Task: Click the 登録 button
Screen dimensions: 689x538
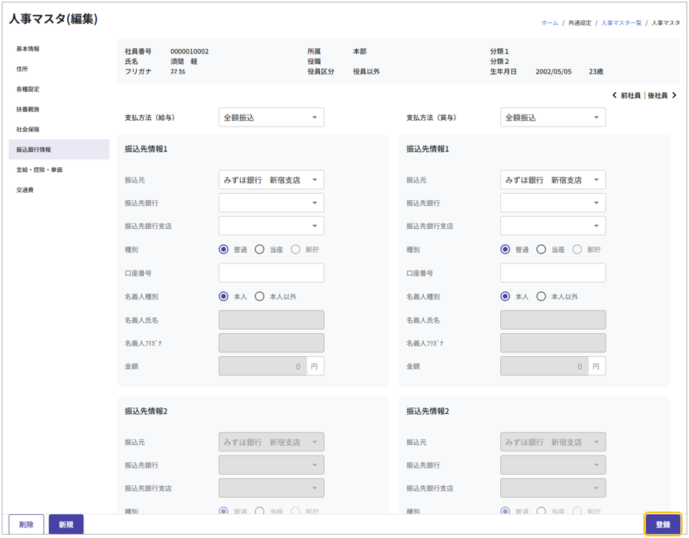Action: tap(663, 524)
